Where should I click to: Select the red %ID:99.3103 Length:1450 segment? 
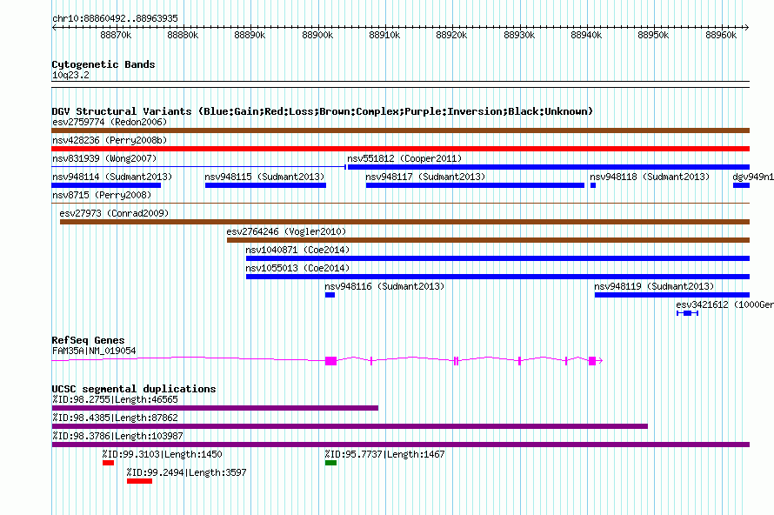108,463
